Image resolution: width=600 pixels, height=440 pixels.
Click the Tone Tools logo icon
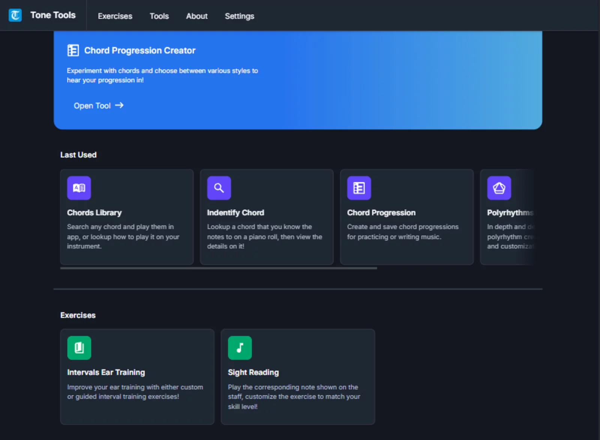[15, 15]
